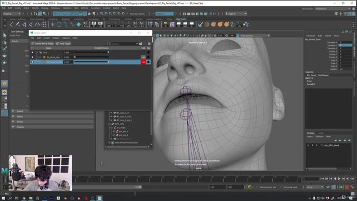
Task: Toggle visibility dot for Test blend shape
Action: pyautogui.click(x=32, y=52)
